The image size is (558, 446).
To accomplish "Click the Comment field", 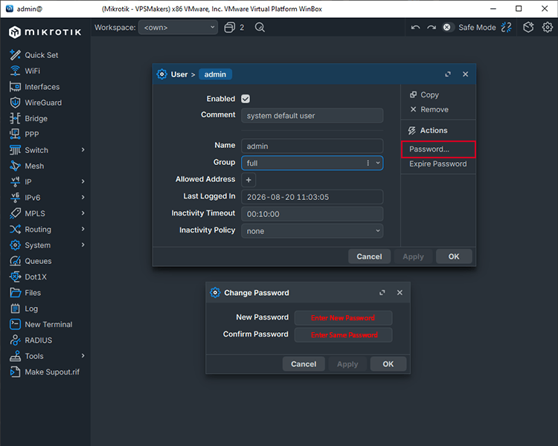I will coord(312,116).
